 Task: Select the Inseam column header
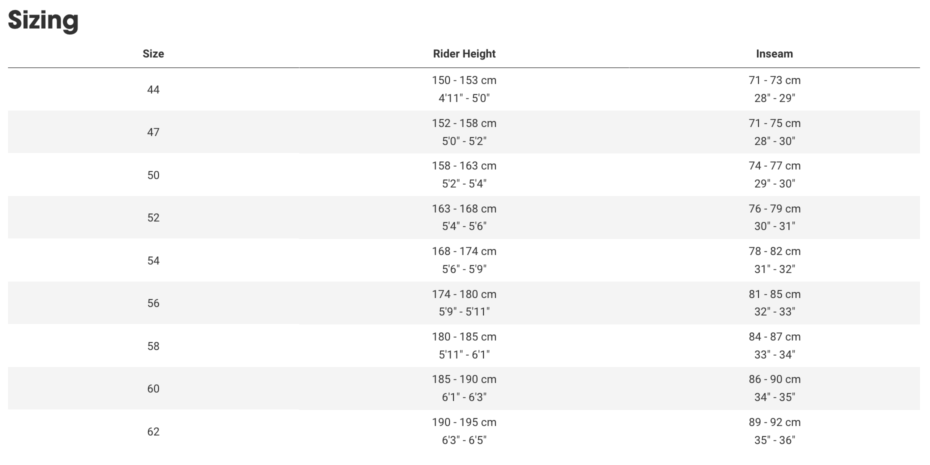coord(774,54)
